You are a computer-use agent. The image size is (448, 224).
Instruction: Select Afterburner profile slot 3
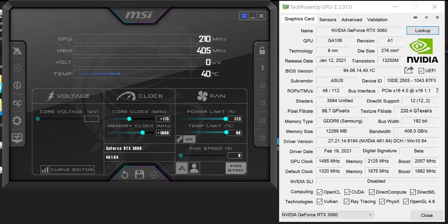(x=262, y=103)
